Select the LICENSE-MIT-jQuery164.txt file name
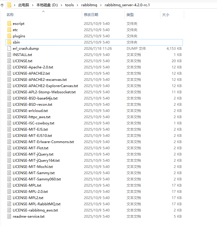The width and height of the screenshot is (217, 226). (x=36, y=161)
